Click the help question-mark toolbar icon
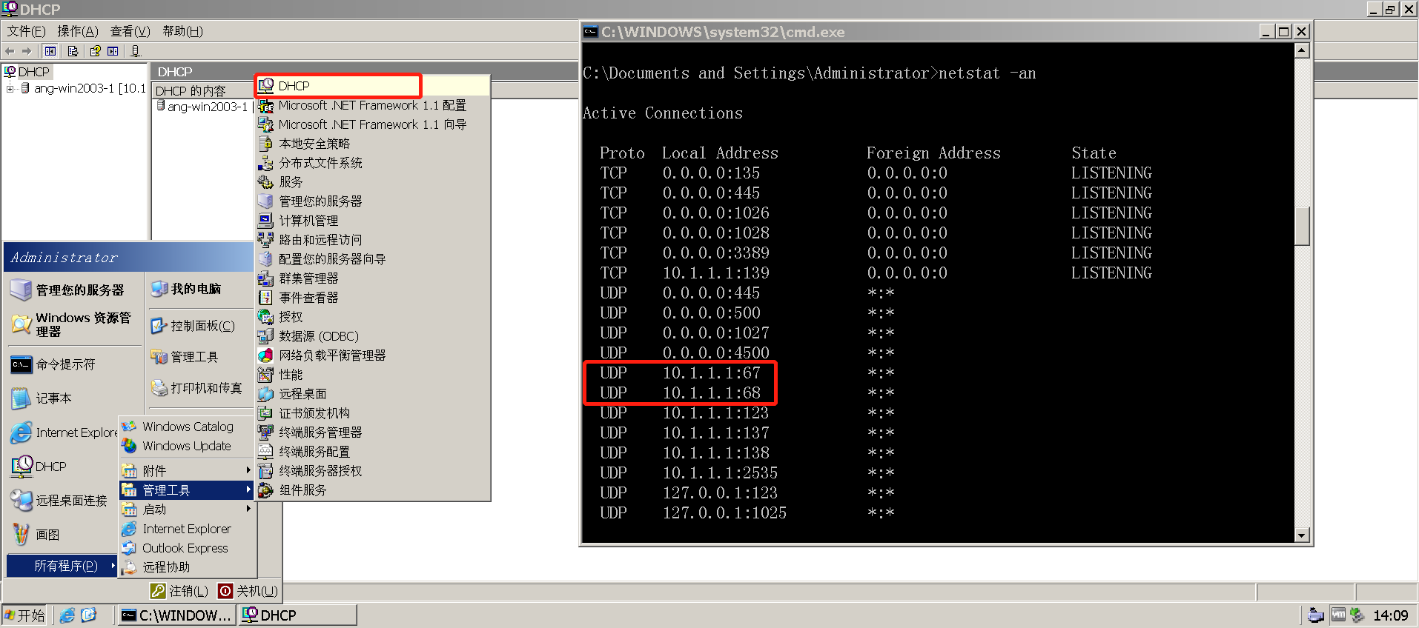 [x=95, y=51]
